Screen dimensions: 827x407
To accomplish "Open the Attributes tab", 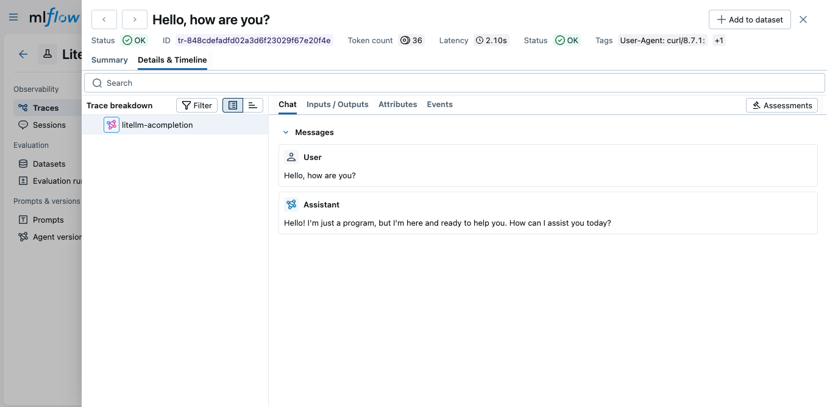I will [397, 104].
